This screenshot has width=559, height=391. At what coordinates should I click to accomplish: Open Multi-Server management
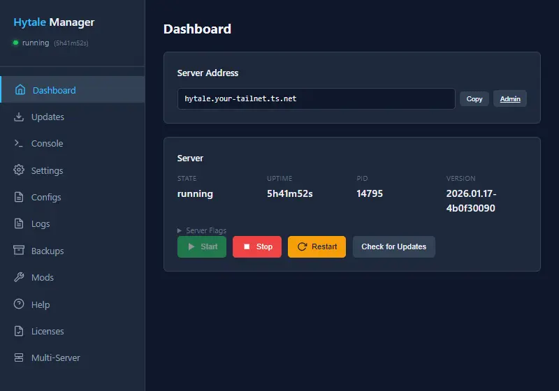pos(73,357)
